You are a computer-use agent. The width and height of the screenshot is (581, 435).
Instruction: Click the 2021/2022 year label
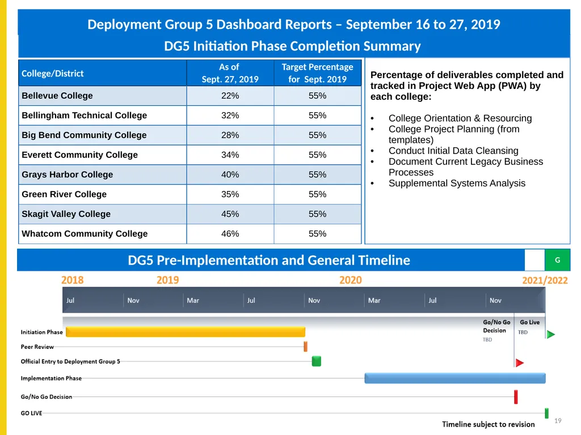545,280
